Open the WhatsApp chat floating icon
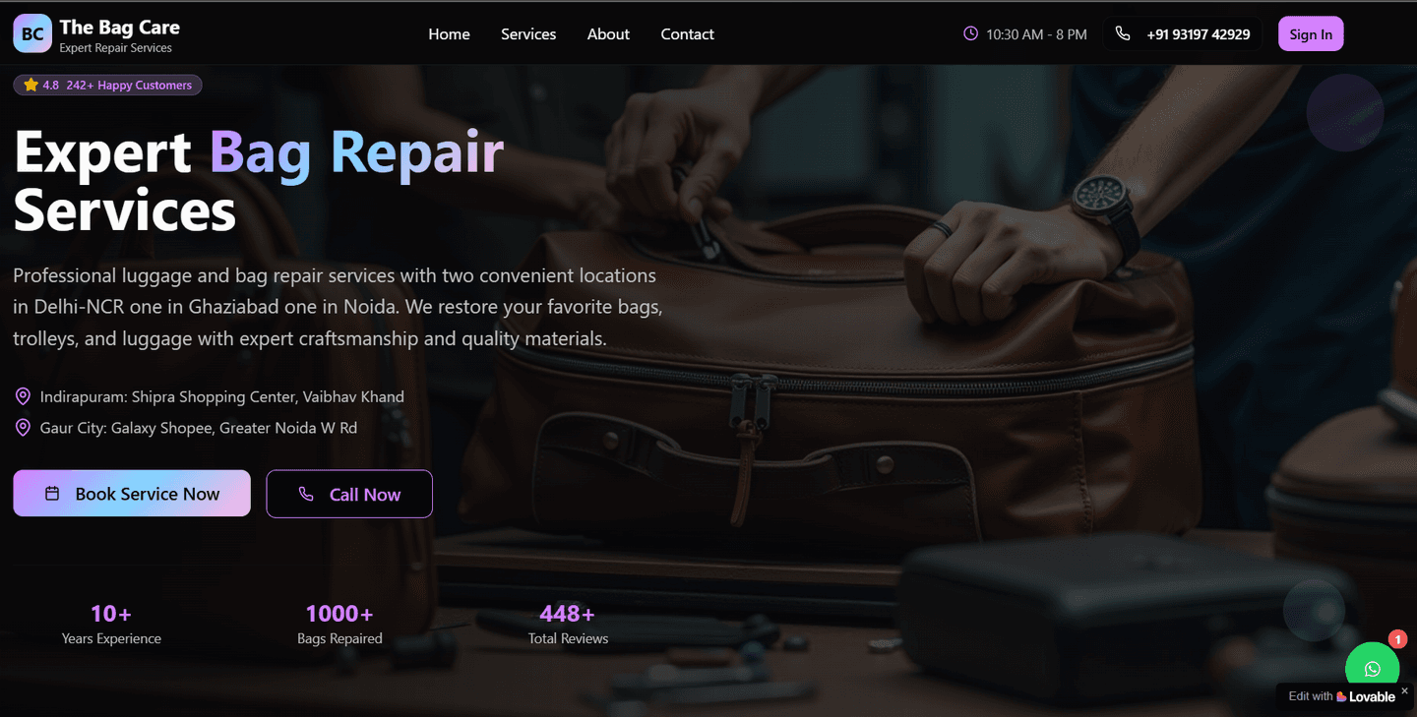This screenshot has height=717, width=1417. [1372, 669]
